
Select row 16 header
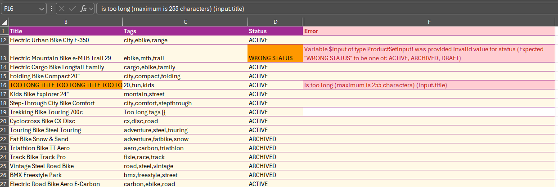pyautogui.click(x=4, y=85)
